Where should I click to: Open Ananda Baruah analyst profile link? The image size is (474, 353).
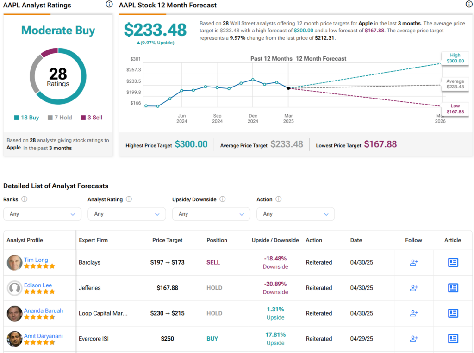click(43, 310)
